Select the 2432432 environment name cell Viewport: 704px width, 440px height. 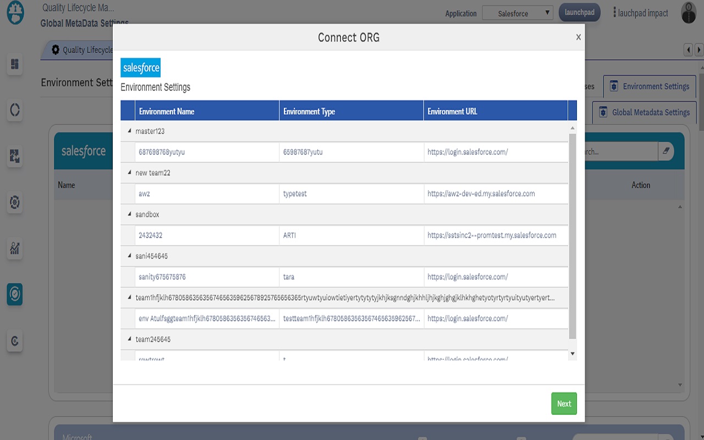click(x=207, y=235)
